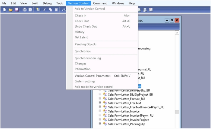Open the File menu

[x=4, y=3]
